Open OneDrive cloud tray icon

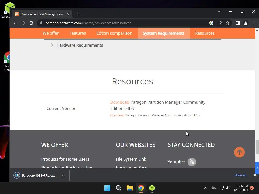[x=214, y=188]
